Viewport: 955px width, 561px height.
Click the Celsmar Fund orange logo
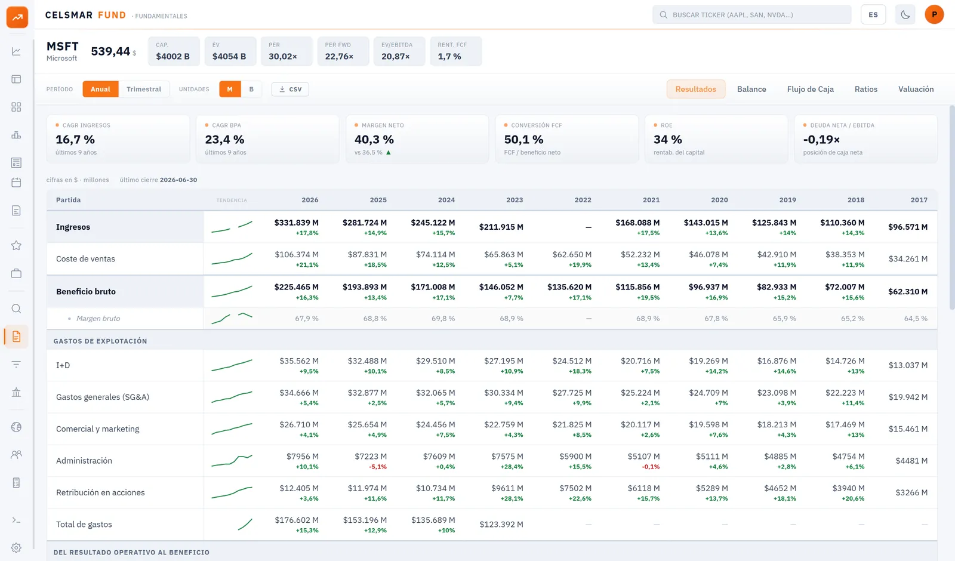pyautogui.click(x=17, y=17)
